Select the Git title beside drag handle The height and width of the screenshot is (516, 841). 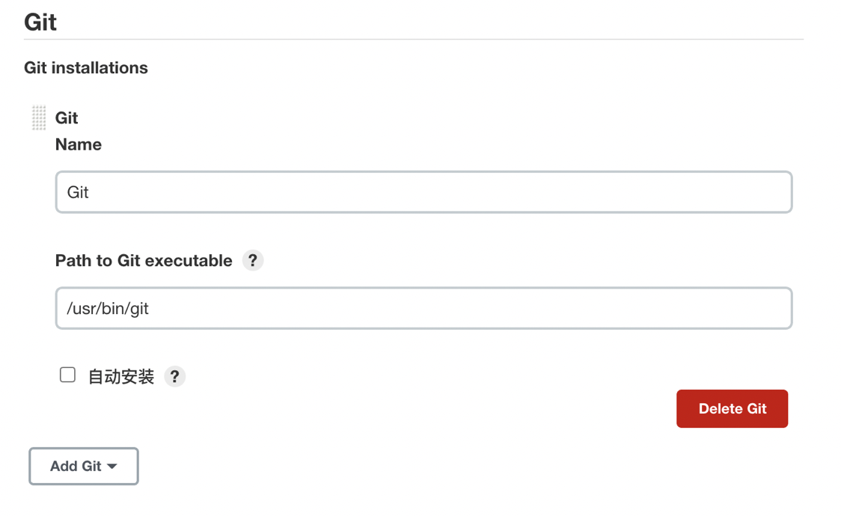67,118
